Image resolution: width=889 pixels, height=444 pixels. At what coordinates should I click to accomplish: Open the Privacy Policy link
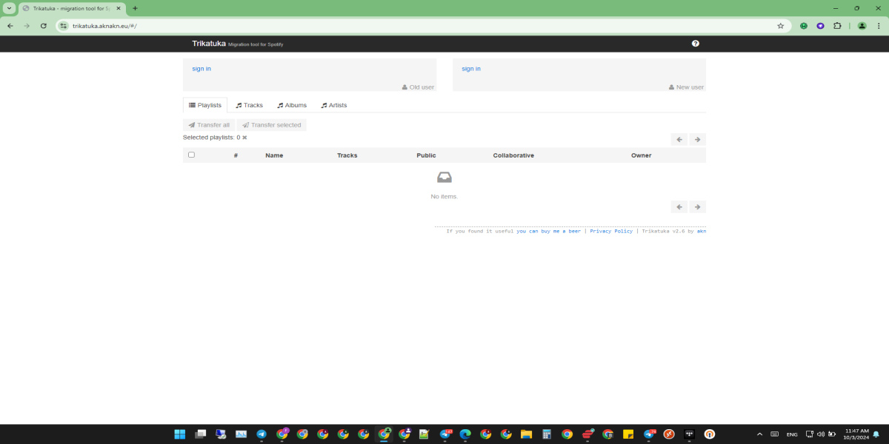pyautogui.click(x=611, y=232)
